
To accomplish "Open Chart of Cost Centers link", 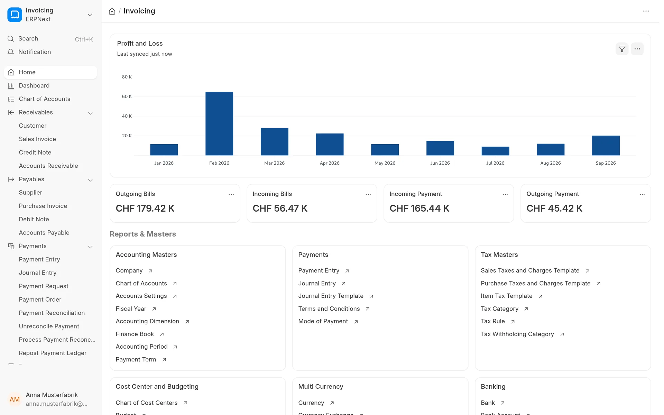I will click(147, 403).
